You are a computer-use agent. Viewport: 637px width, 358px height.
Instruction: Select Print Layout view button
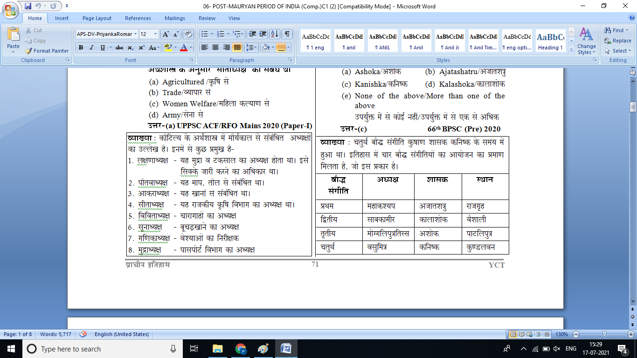513,334
